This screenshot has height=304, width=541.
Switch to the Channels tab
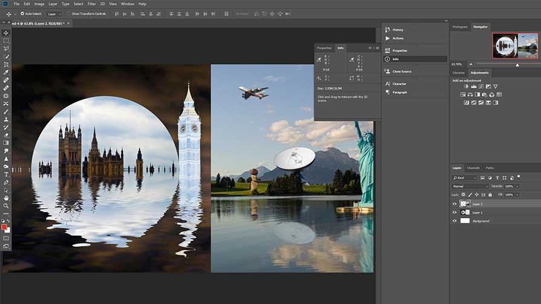pos(473,168)
